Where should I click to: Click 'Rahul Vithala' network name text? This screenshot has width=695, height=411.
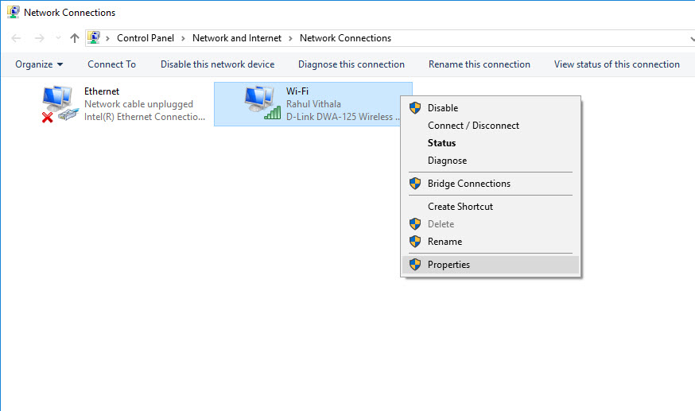tap(313, 104)
